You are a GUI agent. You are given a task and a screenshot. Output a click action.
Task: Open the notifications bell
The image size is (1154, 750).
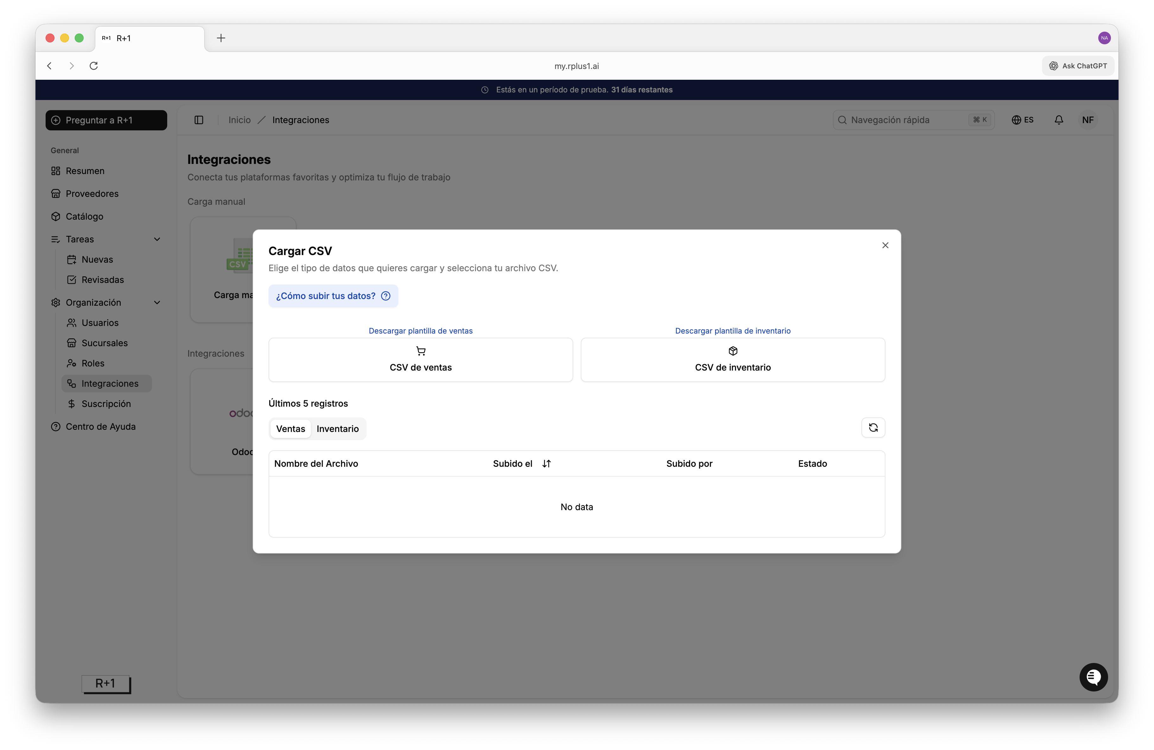pos(1058,120)
